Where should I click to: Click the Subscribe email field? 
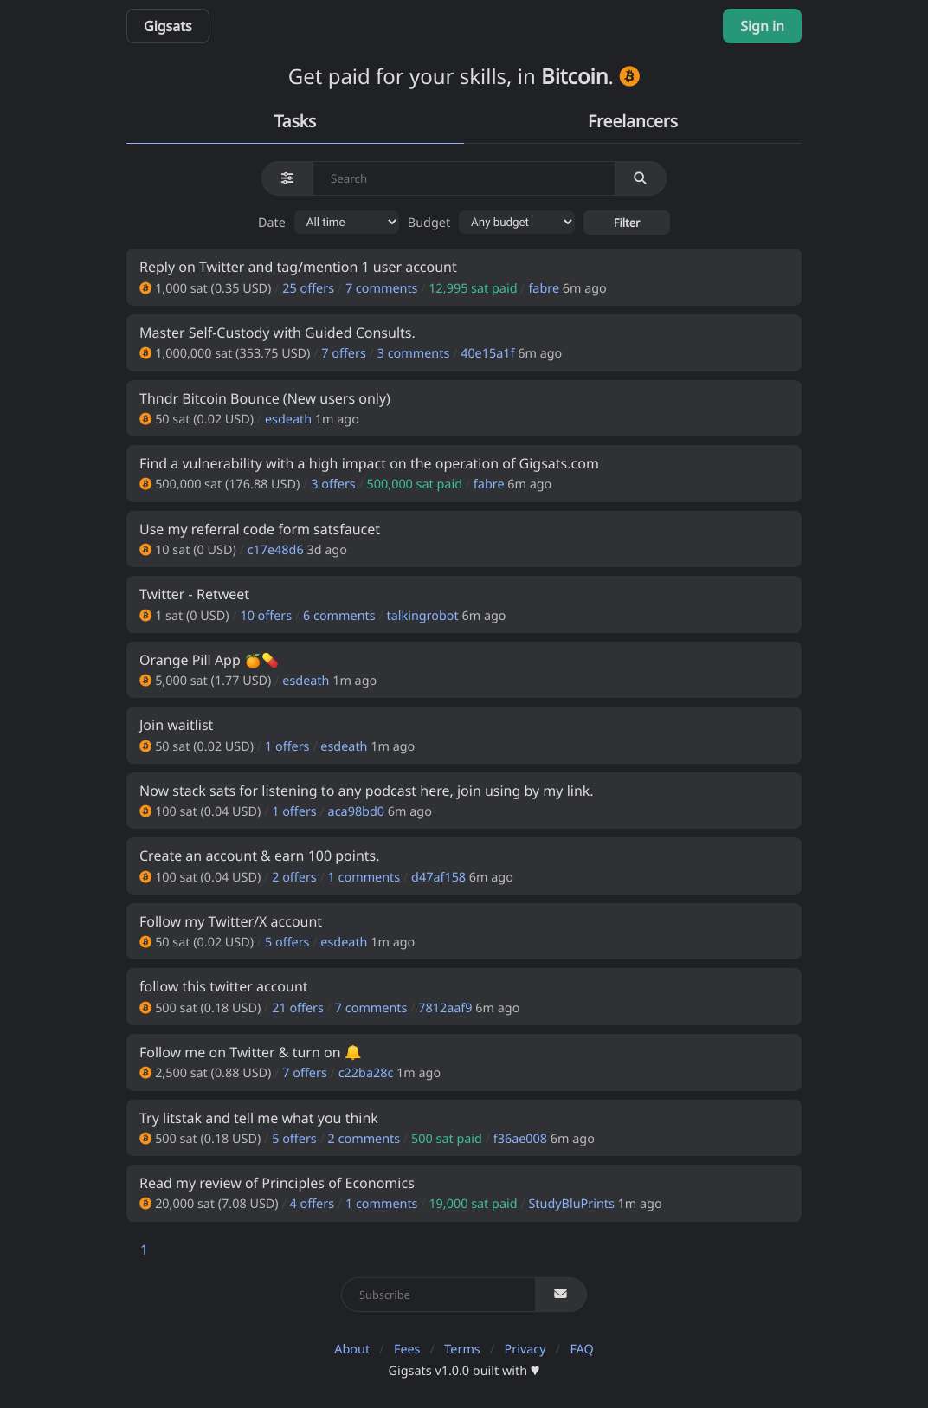tap(438, 1295)
